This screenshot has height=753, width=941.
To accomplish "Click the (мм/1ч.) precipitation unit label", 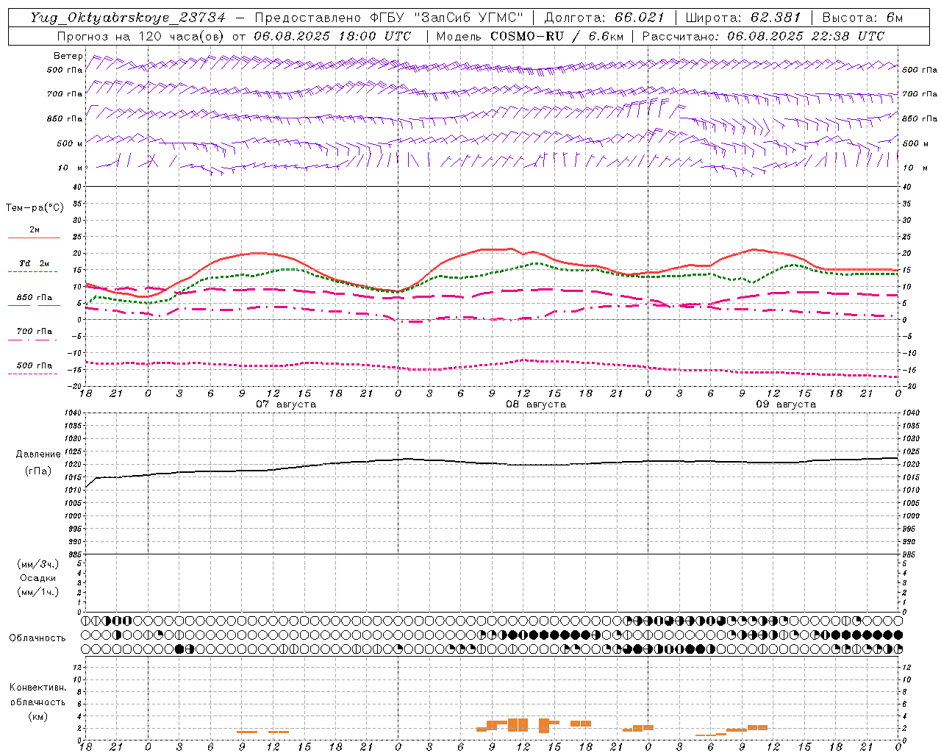I will (38, 593).
